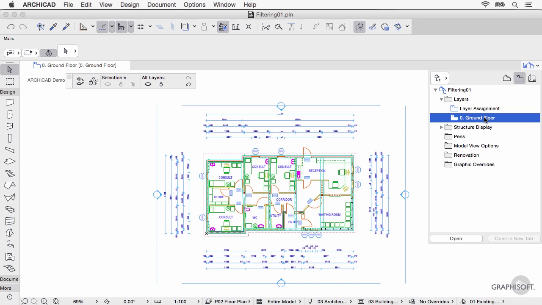
Task: Open the arrow after the last toolbar icon
Action: [x=407, y=27]
